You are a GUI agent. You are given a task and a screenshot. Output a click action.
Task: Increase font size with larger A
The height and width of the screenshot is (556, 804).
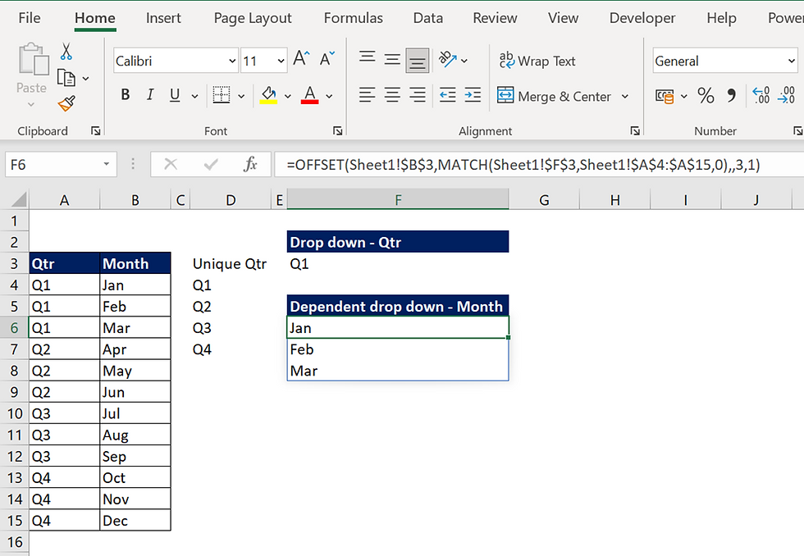click(301, 58)
